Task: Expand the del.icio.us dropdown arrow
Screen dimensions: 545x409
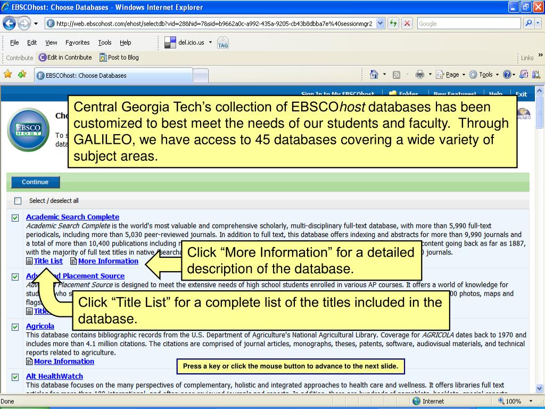Action: [x=210, y=43]
